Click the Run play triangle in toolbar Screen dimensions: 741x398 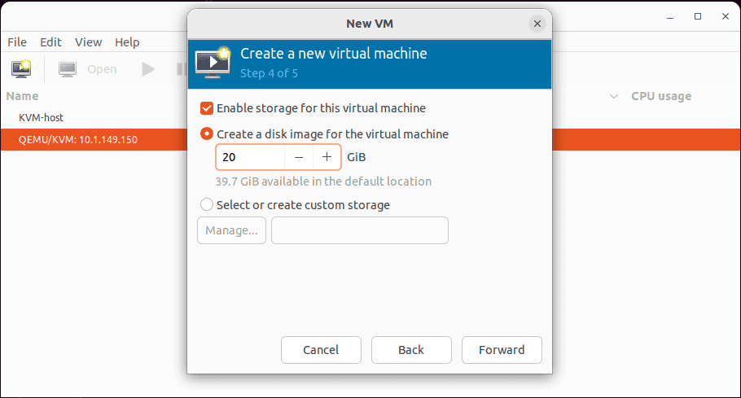(148, 69)
